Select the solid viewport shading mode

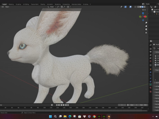[140, 7]
